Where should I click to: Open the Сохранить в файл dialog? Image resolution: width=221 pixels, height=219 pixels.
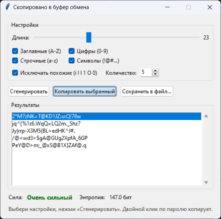click(x=147, y=92)
